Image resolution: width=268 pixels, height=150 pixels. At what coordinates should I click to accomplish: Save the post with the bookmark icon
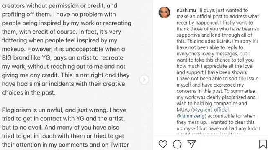[x=263, y=144]
